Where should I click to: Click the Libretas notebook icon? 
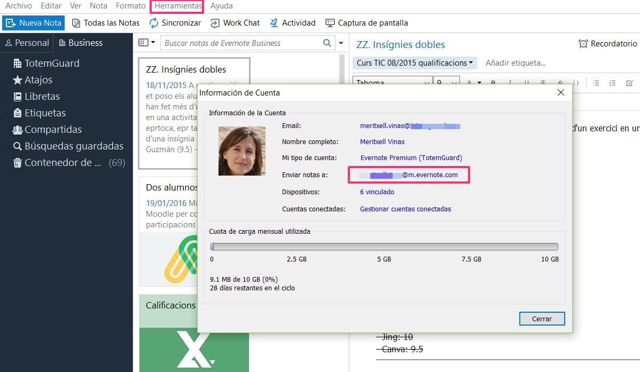(x=17, y=97)
